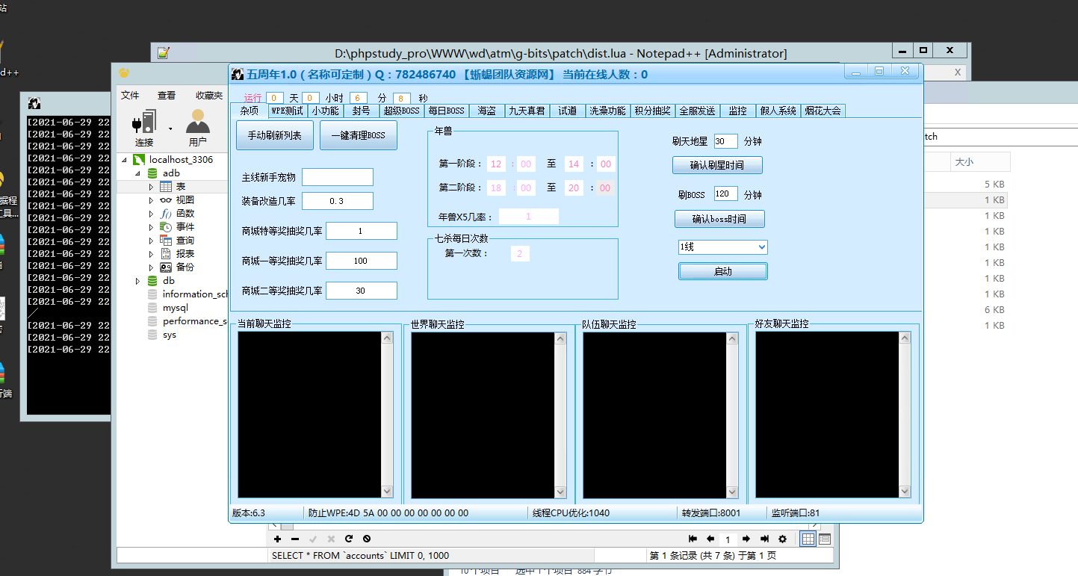Select the localhost_3306 connection icon

(x=138, y=159)
